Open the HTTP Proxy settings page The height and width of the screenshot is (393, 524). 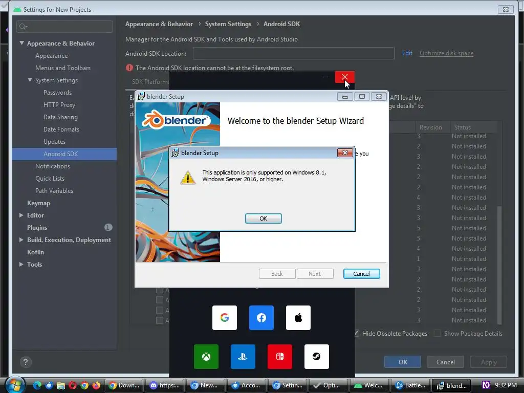point(59,104)
